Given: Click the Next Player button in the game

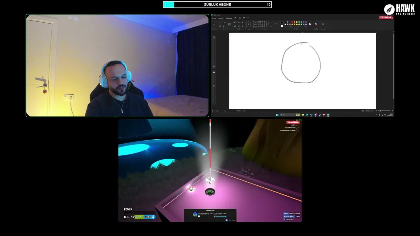Looking at the screenshot, I should pos(230,220).
